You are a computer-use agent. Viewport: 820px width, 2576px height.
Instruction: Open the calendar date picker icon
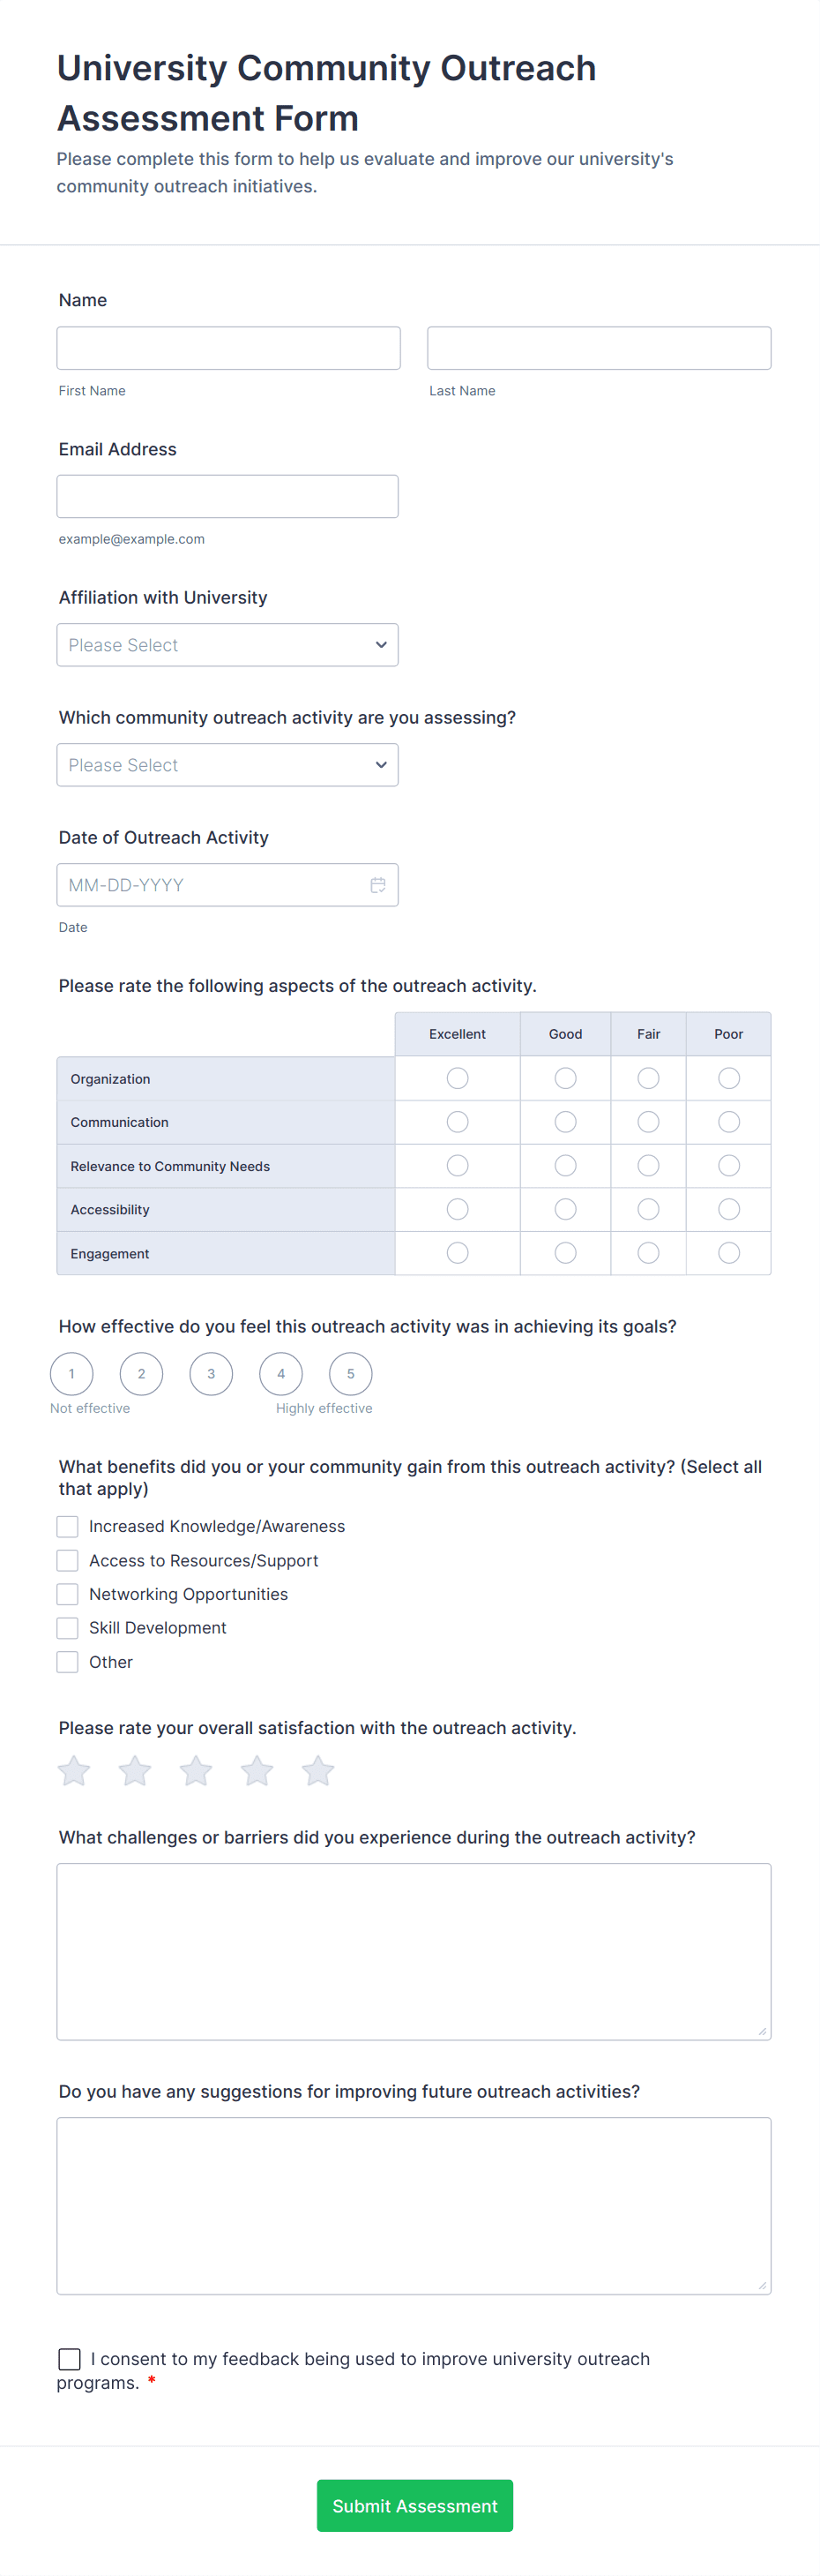coord(377,885)
